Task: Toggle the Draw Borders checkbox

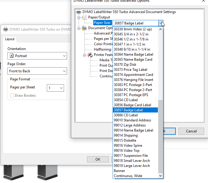Action: point(12,96)
